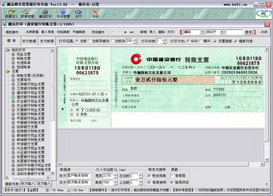Click the query text input field
This screenshot has height=196, width=273.
[x=234, y=32]
